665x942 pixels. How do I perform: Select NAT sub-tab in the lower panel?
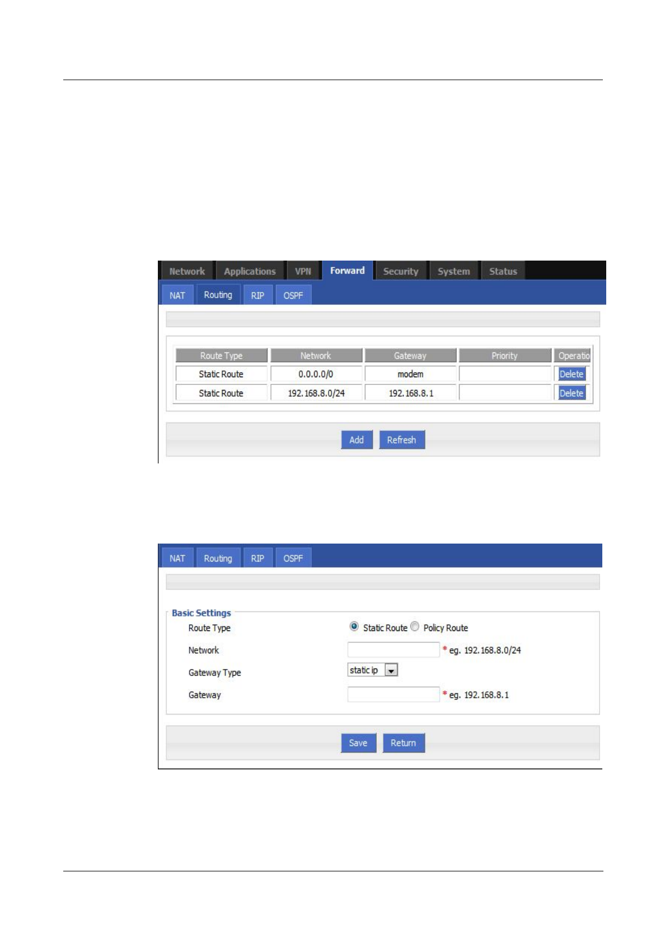[x=177, y=558]
